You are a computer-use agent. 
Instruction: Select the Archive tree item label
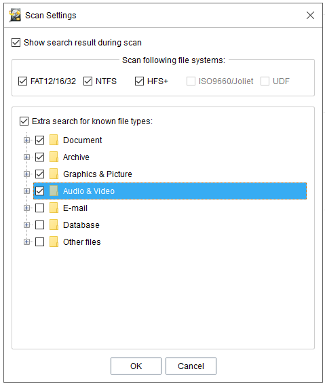[x=76, y=157]
